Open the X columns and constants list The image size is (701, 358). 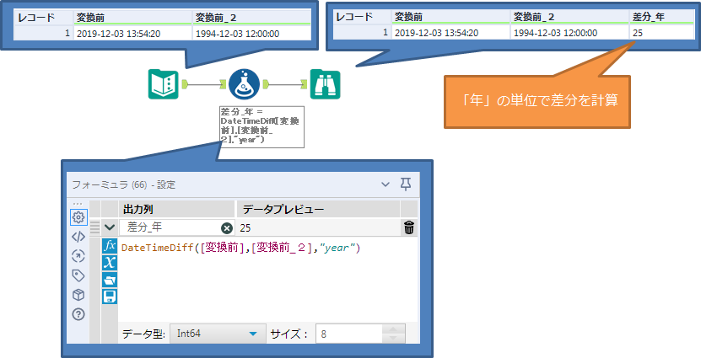pyautogui.click(x=110, y=263)
